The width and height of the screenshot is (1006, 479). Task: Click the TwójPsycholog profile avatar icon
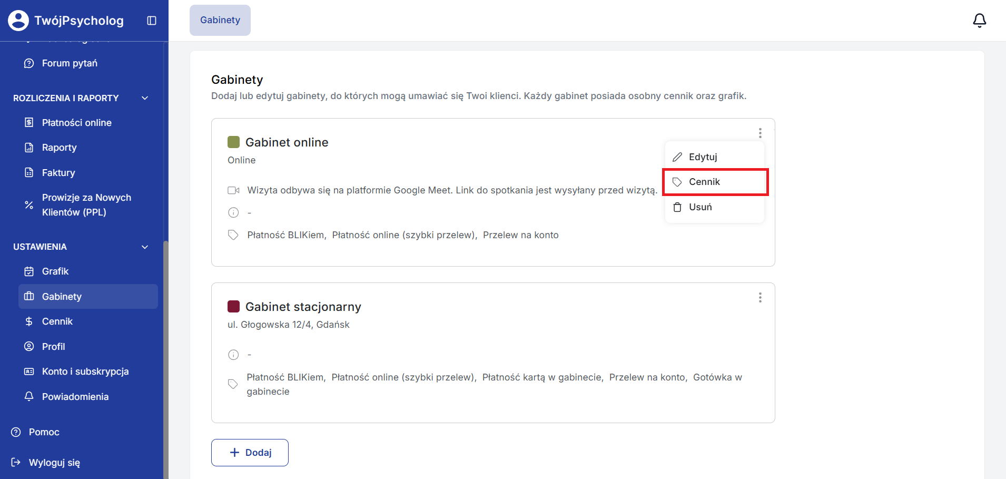[18, 21]
